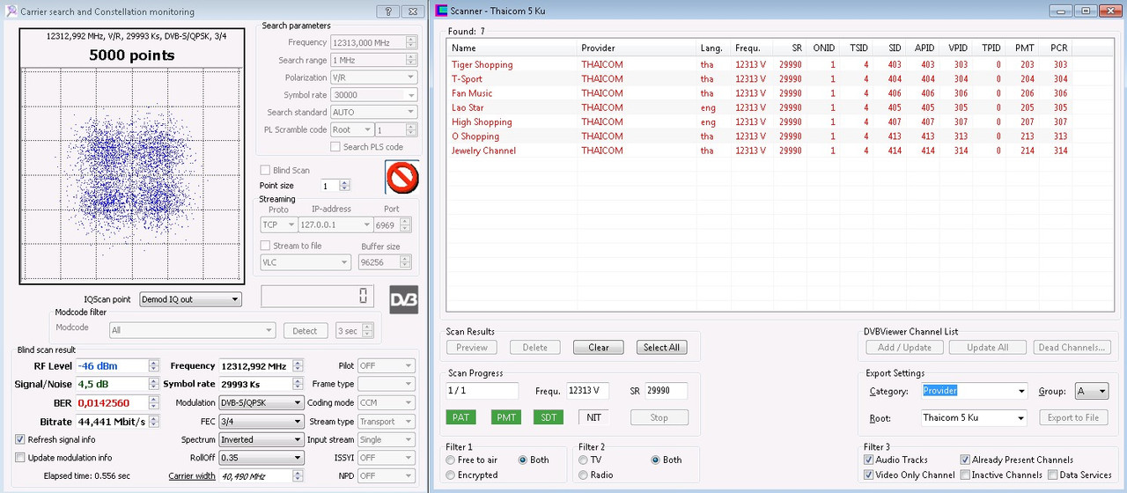Toggle Video Only Channel checkbox
The height and width of the screenshot is (493, 1127).
869,475
